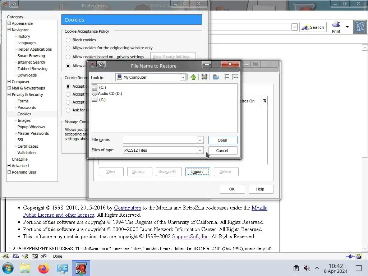Click the Search toolbar button

click(x=313, y=27)
